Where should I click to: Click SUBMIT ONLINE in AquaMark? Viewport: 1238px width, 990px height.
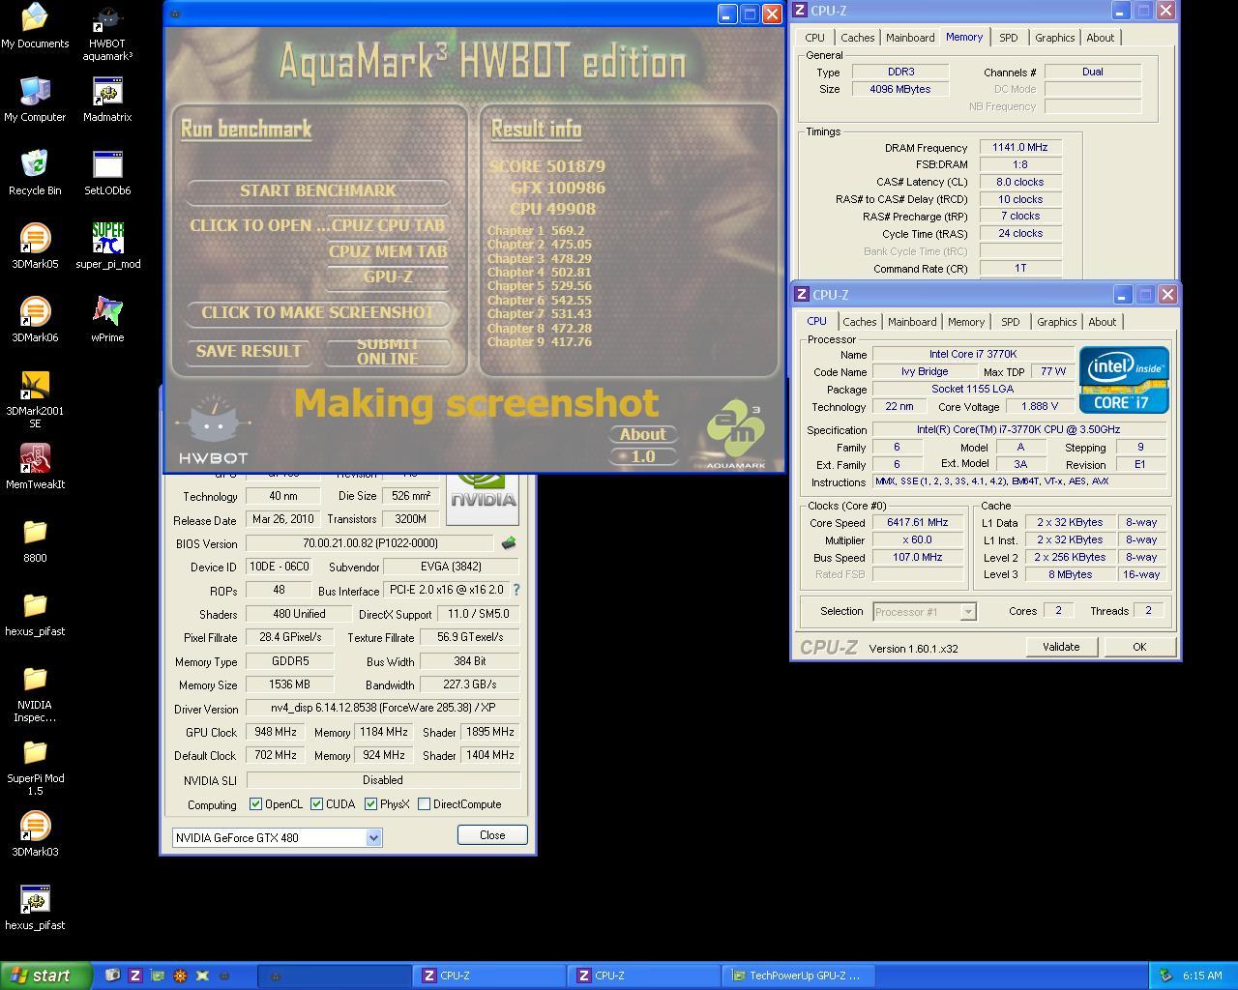(x=388, y=351)
